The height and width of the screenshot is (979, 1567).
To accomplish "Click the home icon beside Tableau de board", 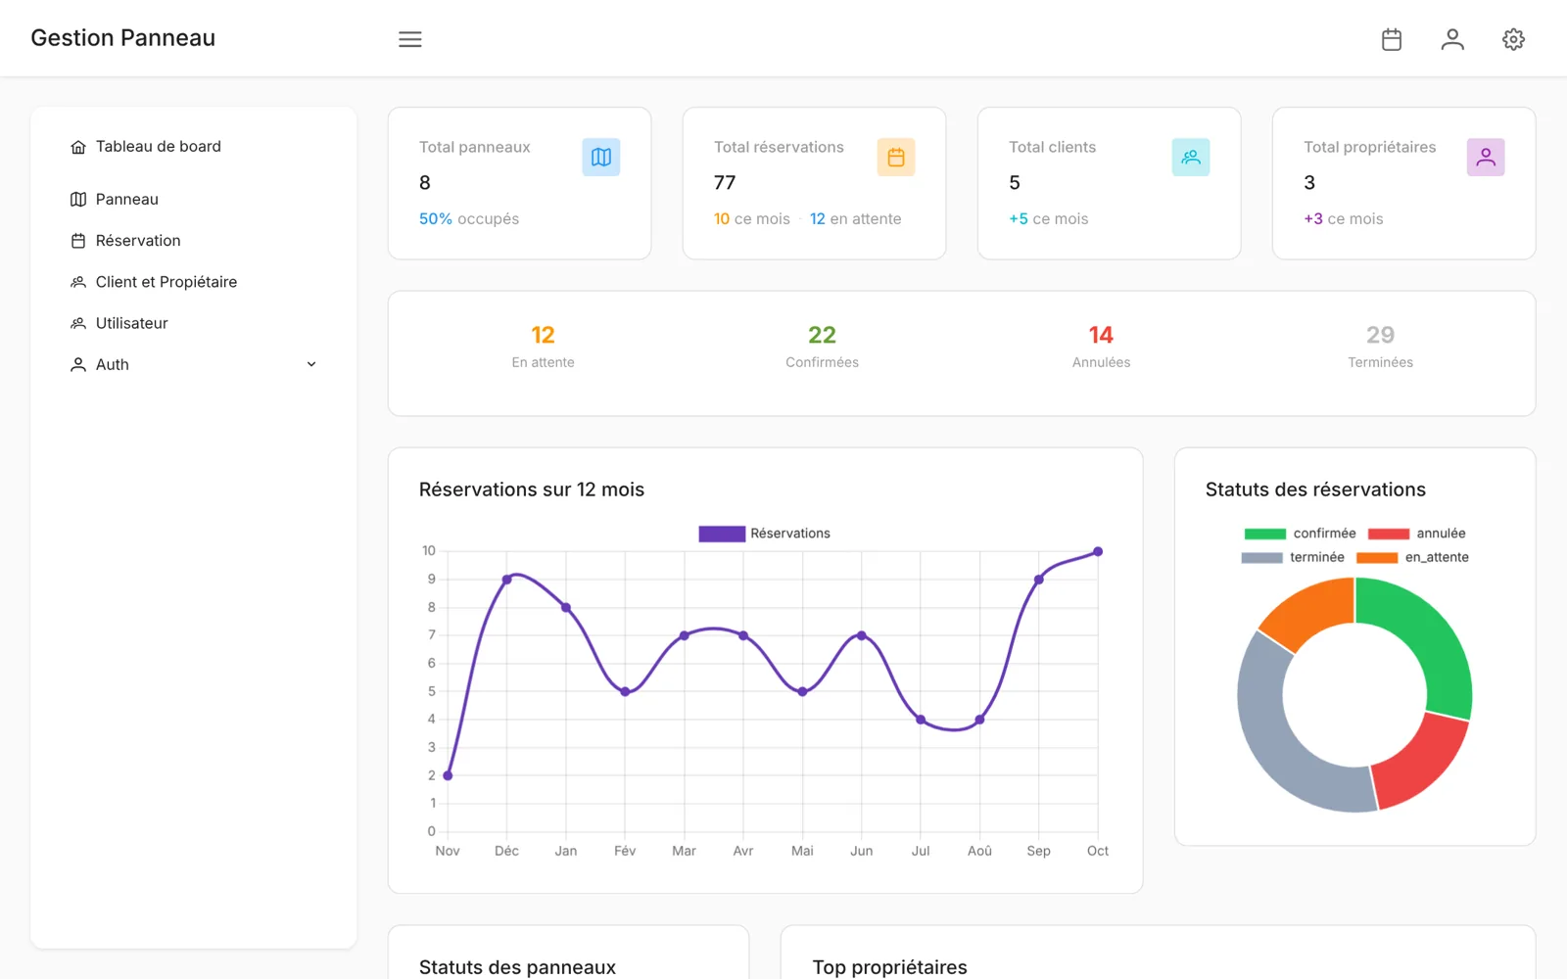I will click(x=78, y=147).
